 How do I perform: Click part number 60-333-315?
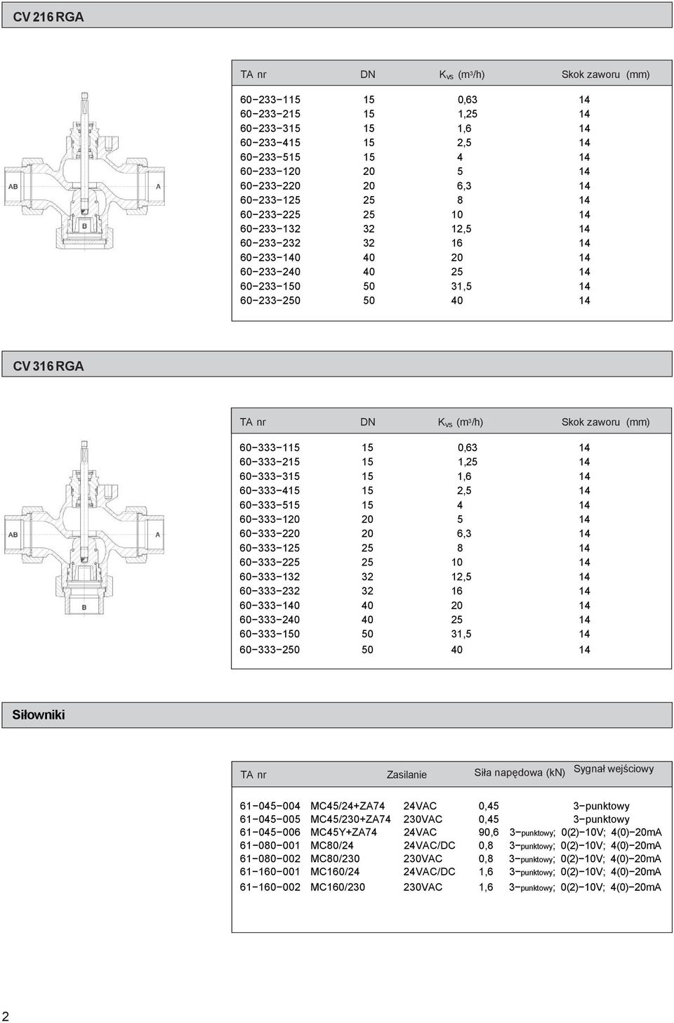coord(270,476)
